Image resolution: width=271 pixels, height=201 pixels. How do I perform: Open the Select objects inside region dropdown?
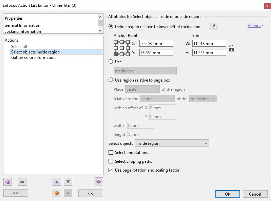click(x=172, y=143)
